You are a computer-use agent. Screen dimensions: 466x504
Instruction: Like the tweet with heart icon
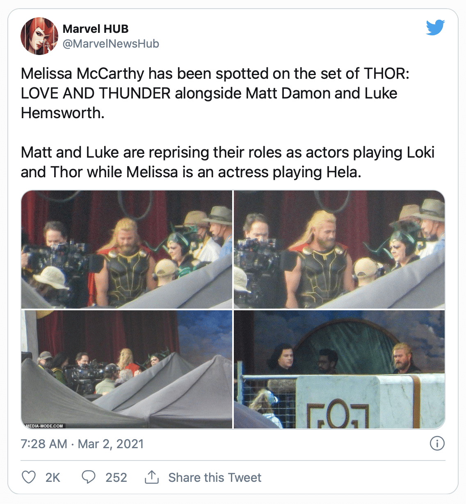point(29,477)
